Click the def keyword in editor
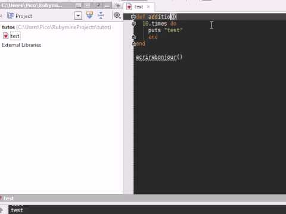Screen dimensions: 286x214 click(141, 17)
